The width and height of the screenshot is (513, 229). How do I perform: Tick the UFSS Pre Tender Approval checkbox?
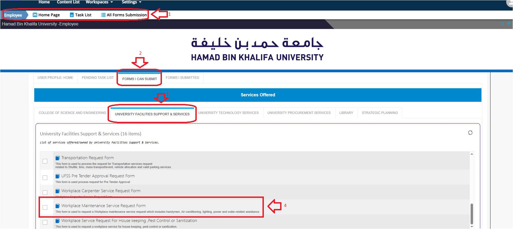pyautogui.click(x=45, y=178)
